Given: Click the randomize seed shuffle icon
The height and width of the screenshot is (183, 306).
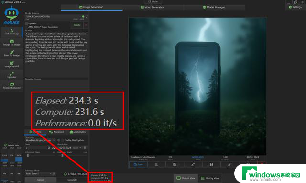Looking at the screenshot, I should point(53,148).
